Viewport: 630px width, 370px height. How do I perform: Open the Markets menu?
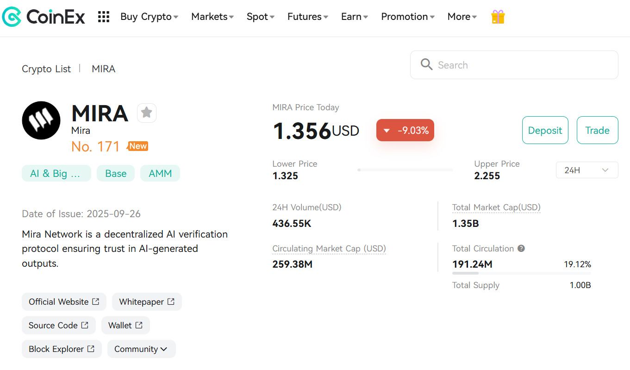pyautogui.click(x=212, y=17)
